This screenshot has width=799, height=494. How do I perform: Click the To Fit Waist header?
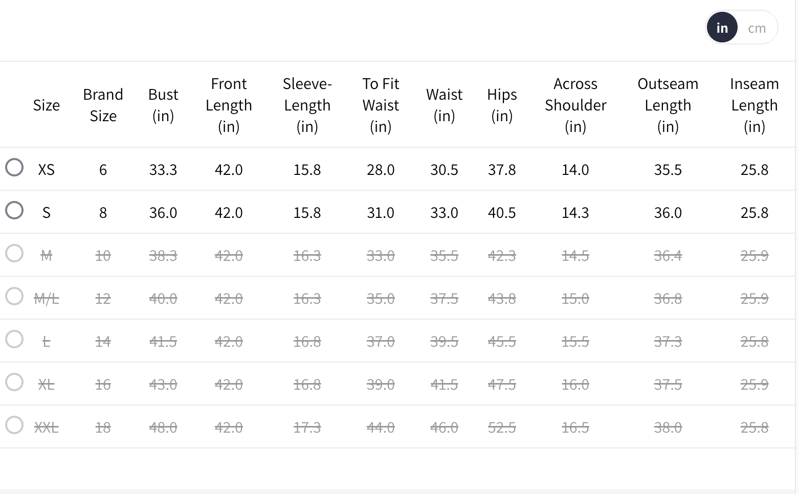(x=381, y=105)
